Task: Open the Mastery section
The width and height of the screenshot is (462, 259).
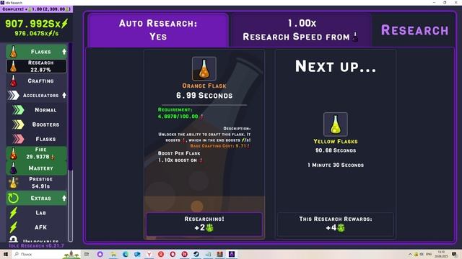Action: [37, 168]
